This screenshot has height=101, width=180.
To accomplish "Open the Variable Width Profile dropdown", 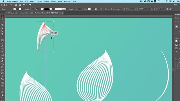I will pyautogui.click(x=53, y=9).
